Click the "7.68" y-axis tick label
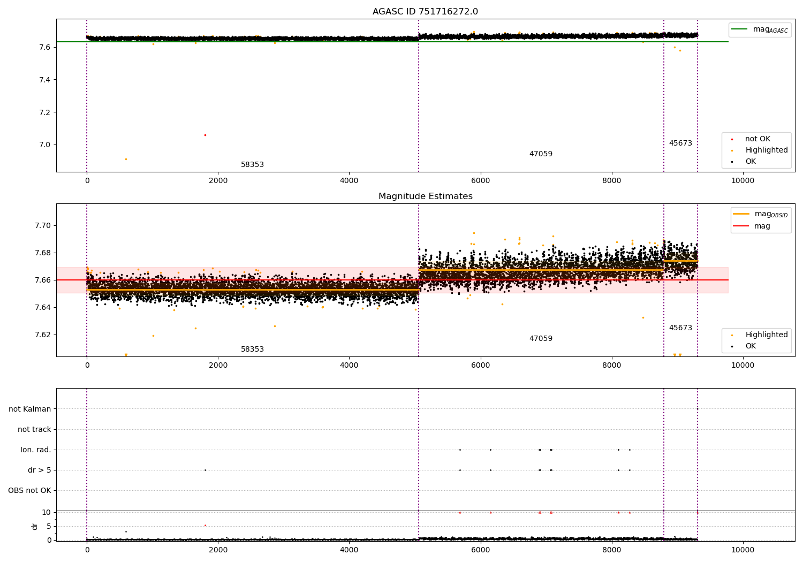 (x=42, y=253)
